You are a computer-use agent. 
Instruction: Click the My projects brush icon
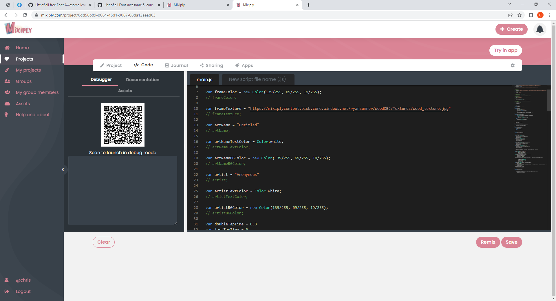(x=7, y=70)
